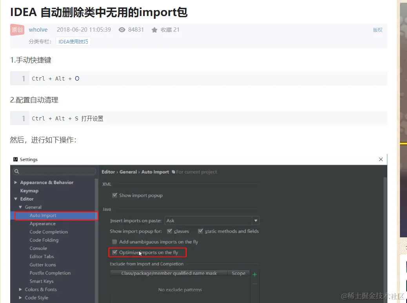Click the search magnifier icon in Settings
This screenshot has height=303, width=407.
coord(16,171)
